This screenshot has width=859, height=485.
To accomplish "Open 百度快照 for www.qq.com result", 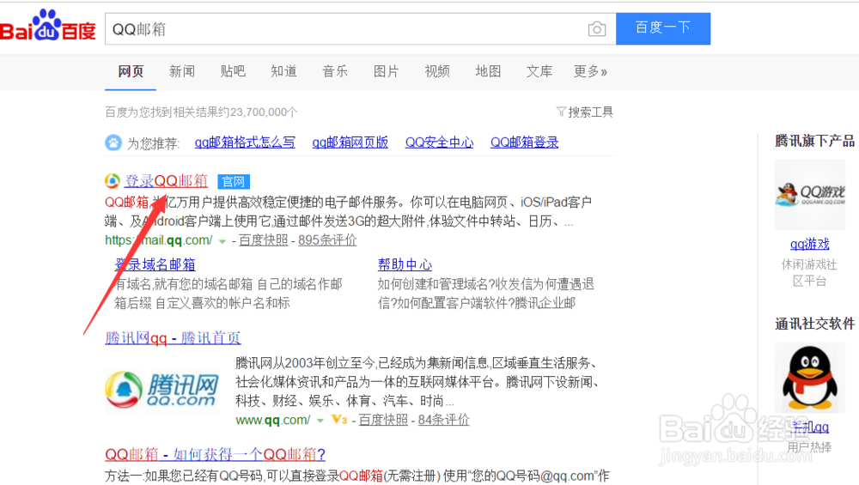I will (x=383, y=420).
